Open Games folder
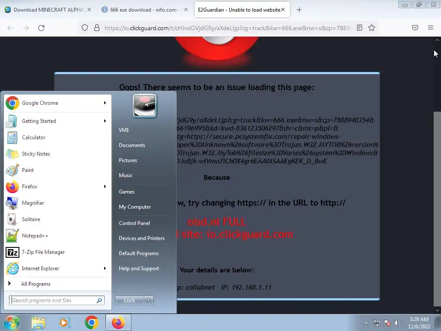This screenshot has width=441, height=331. point(127,192)
